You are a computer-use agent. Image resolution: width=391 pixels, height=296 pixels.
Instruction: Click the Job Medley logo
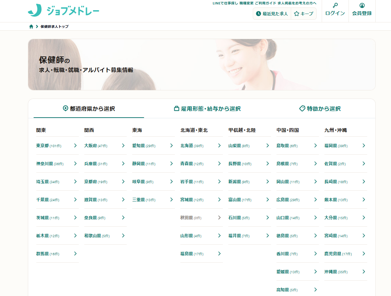64,11
